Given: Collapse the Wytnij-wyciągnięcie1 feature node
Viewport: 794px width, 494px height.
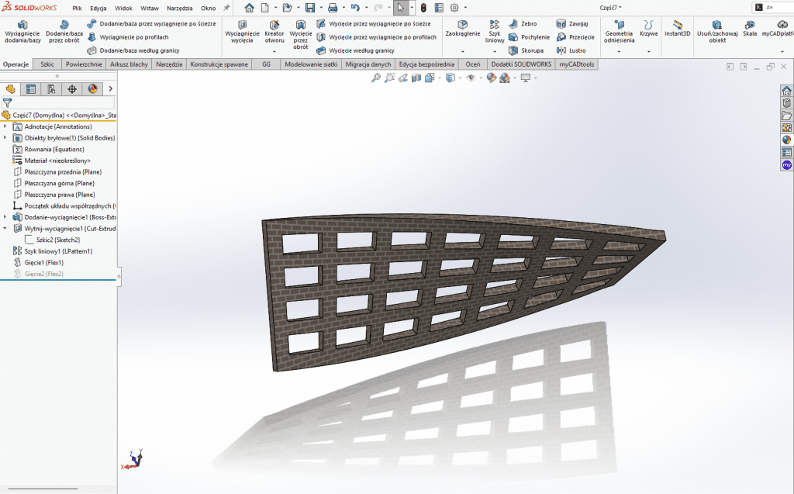Looking at the screenshot, I should tap(5, 229).
